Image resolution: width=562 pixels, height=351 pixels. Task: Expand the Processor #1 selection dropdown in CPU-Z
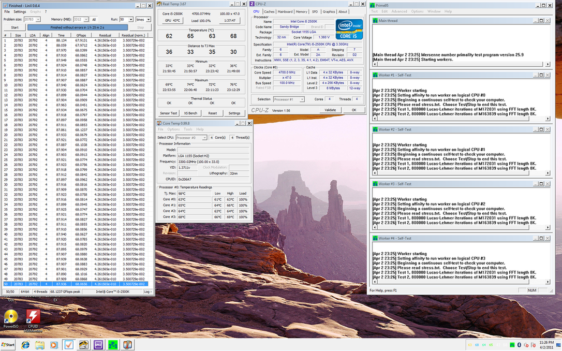302,99
